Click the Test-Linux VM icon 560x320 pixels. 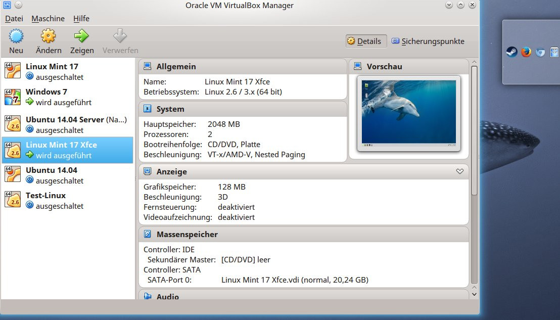pos(13,199)
